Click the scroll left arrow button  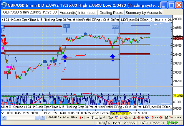tap(4, 118)
